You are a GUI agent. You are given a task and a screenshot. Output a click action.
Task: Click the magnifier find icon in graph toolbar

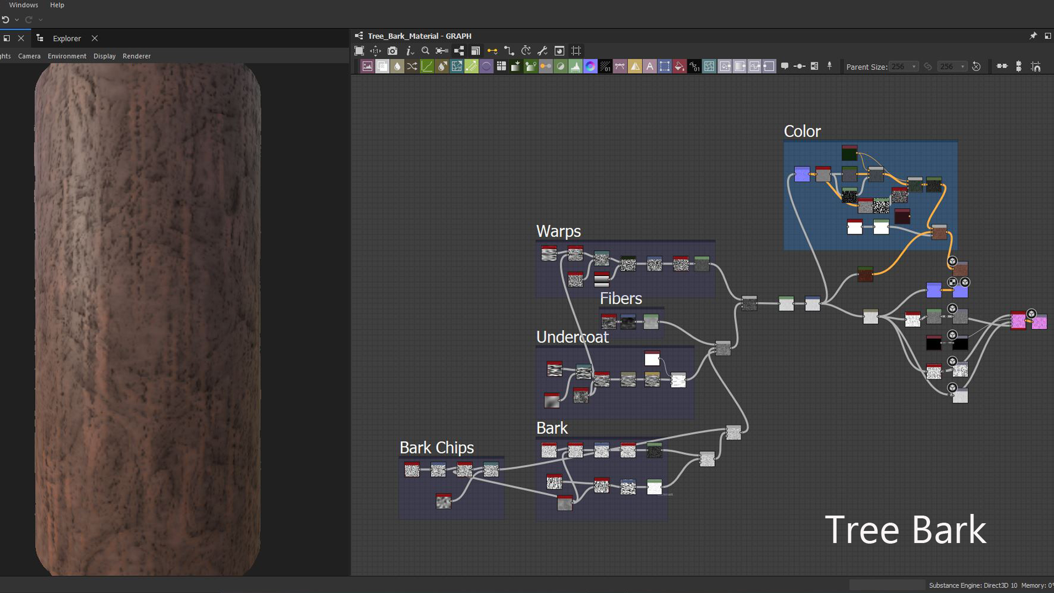point(425,51)
